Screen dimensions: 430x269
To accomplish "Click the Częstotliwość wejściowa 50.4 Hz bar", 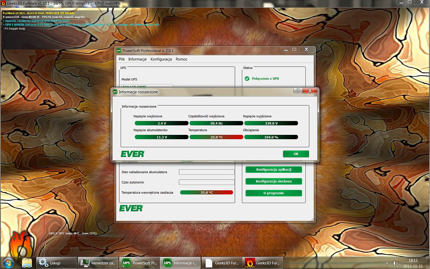I will (x=216, y=123).
